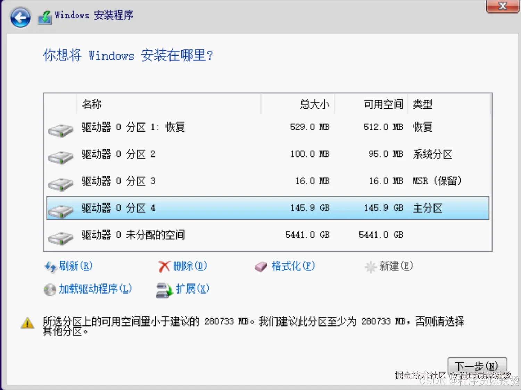This screenshot has height=390, width=521.
Task: Click the 512.0 MB free space cell
Action: point(383,127)
